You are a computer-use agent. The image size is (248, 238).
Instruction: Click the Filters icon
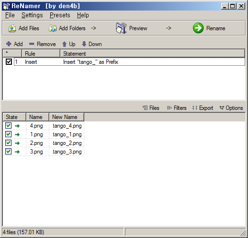[x=169, y=108]
